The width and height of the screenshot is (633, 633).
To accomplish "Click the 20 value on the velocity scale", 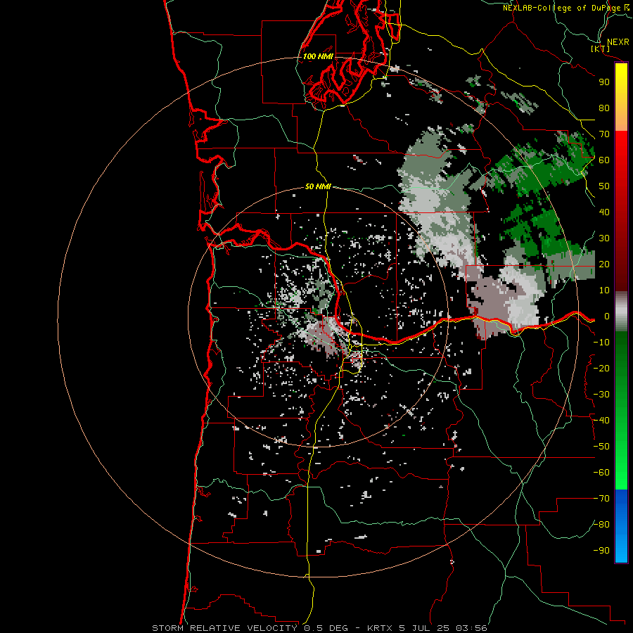I will pos(604,264).
